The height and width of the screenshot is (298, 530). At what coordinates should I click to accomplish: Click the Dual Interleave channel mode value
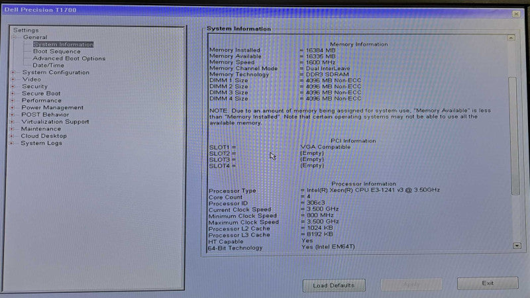pos(328,69)
